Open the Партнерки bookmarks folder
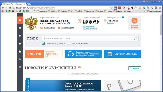The image size is (163, 92). coord(42,11)
